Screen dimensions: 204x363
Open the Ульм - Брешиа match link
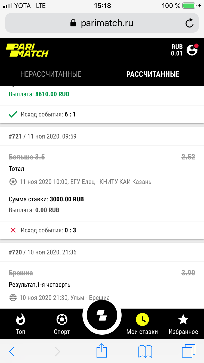click(64, 298)
